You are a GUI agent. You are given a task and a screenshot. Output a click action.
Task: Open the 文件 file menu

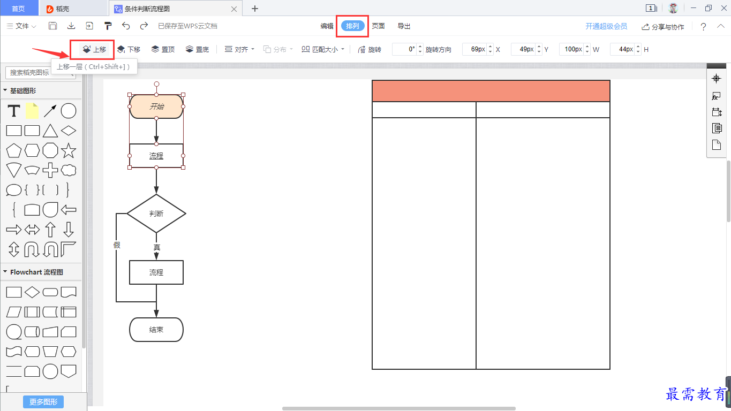pyautogui.click(x=21, y=26)
